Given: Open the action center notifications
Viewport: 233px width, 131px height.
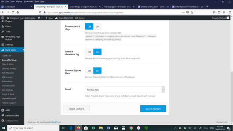Looking at the screenshot, I should (229, 128).
